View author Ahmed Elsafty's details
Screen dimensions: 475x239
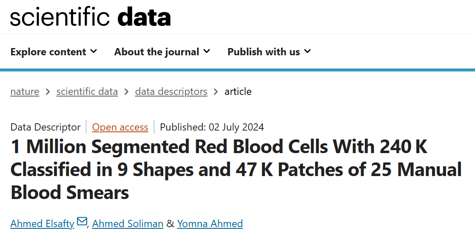click(x=42, y=224)
